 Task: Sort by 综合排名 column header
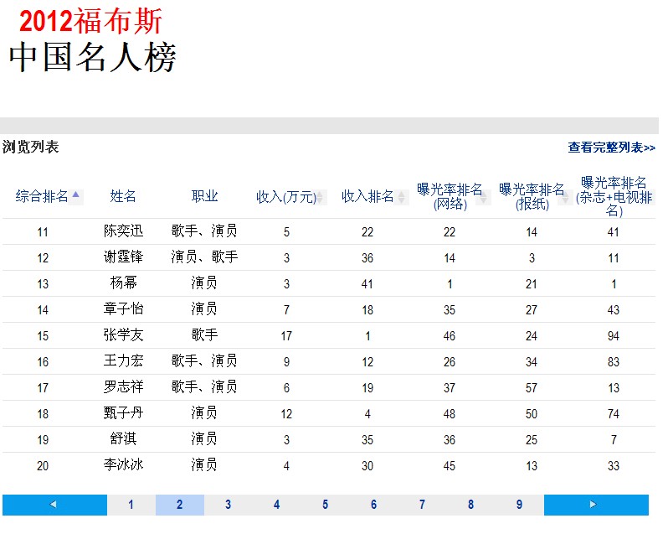(x=42, y=196)
